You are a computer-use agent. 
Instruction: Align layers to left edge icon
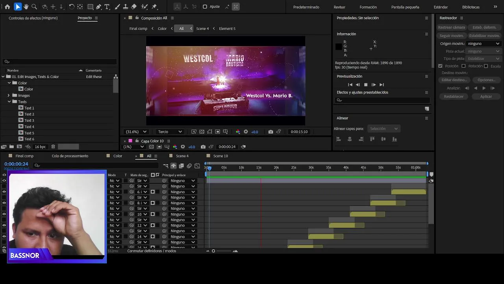(338, 139)
